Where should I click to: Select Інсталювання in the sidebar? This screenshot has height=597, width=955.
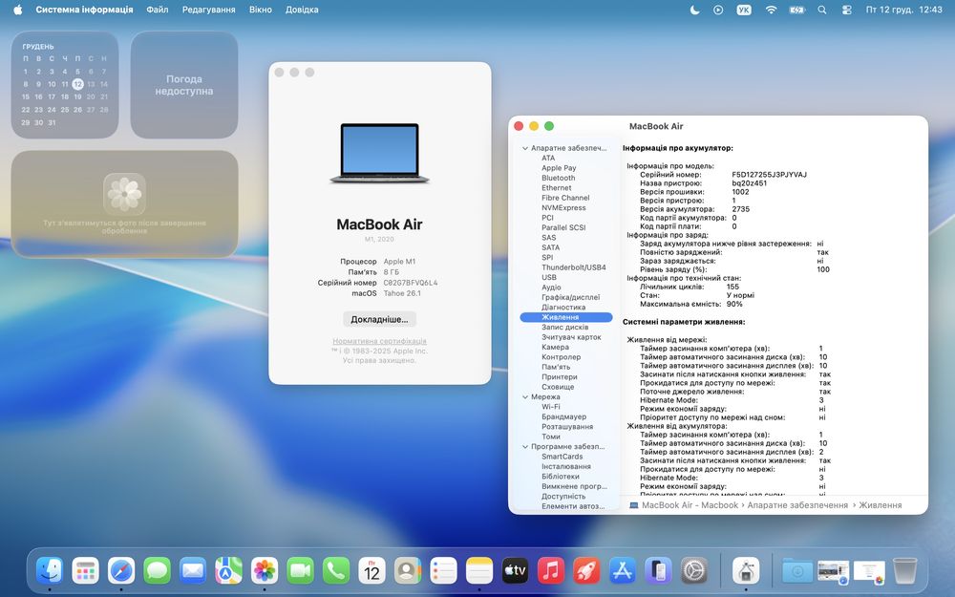tap(565, 467)
